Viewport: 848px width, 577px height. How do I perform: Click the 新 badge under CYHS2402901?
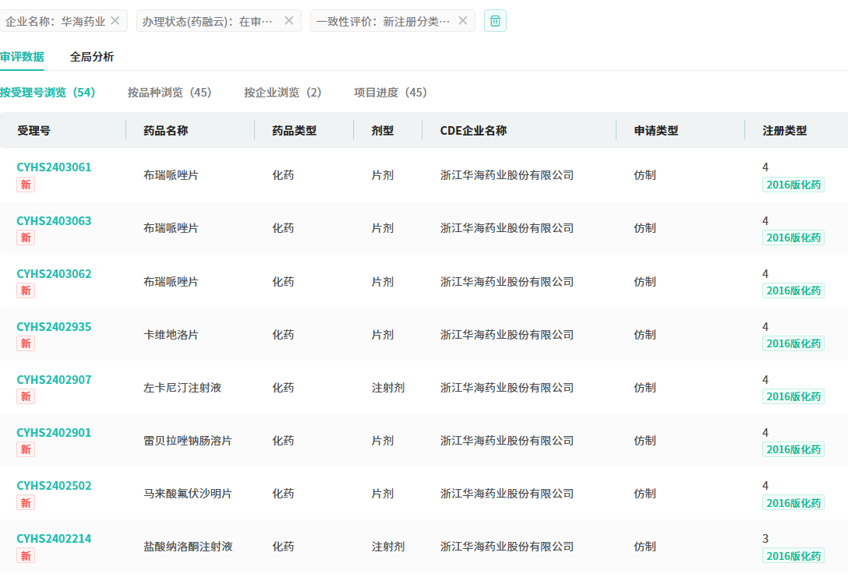click(x=26, y=449)
